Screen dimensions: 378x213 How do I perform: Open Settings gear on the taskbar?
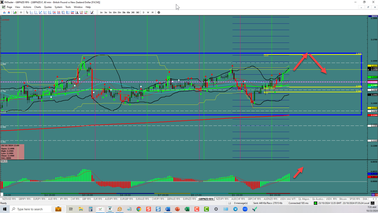(216, 209)
